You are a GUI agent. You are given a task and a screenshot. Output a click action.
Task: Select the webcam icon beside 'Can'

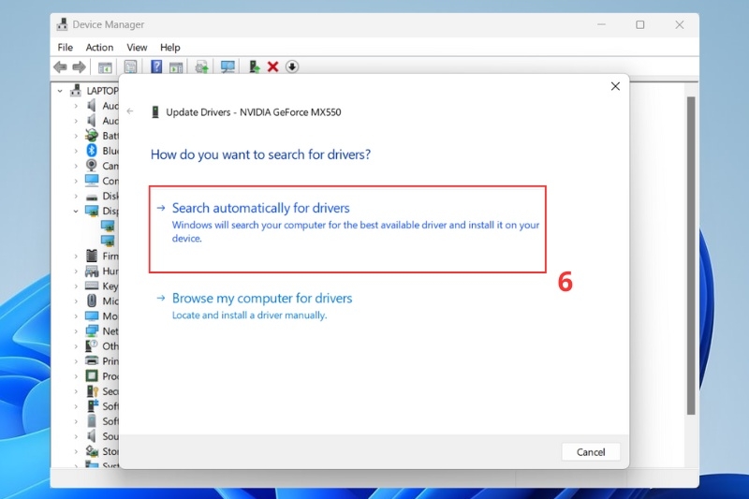point(92,166)
